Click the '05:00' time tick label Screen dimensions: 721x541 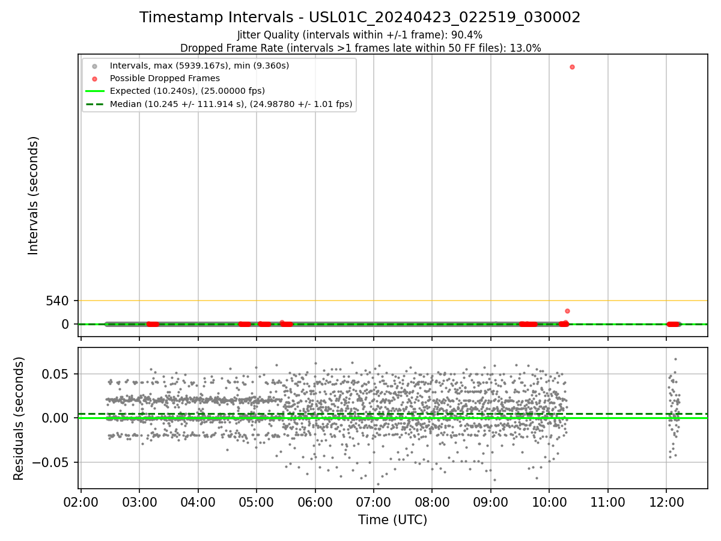click(257, 501)
